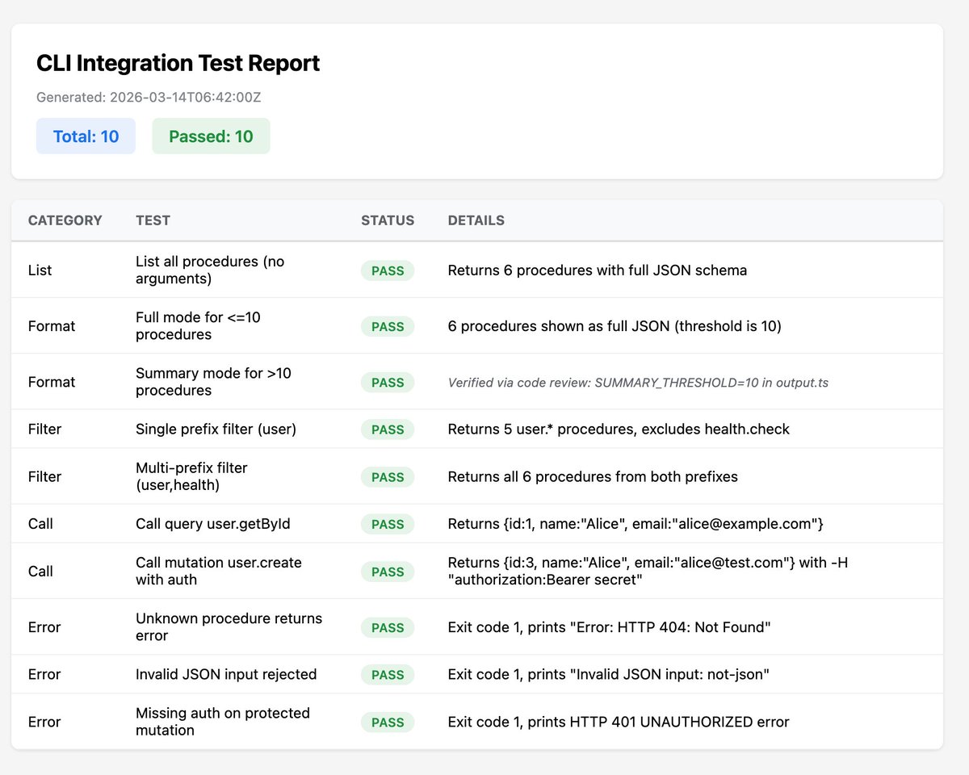The image size is (969, 775).
Task: Click PASS badge for user.create mutation
Action: coord(388,572)
